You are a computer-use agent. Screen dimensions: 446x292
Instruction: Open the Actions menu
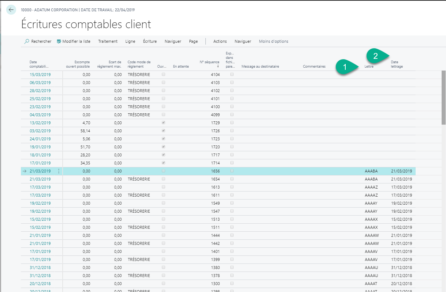coord(220,41)
